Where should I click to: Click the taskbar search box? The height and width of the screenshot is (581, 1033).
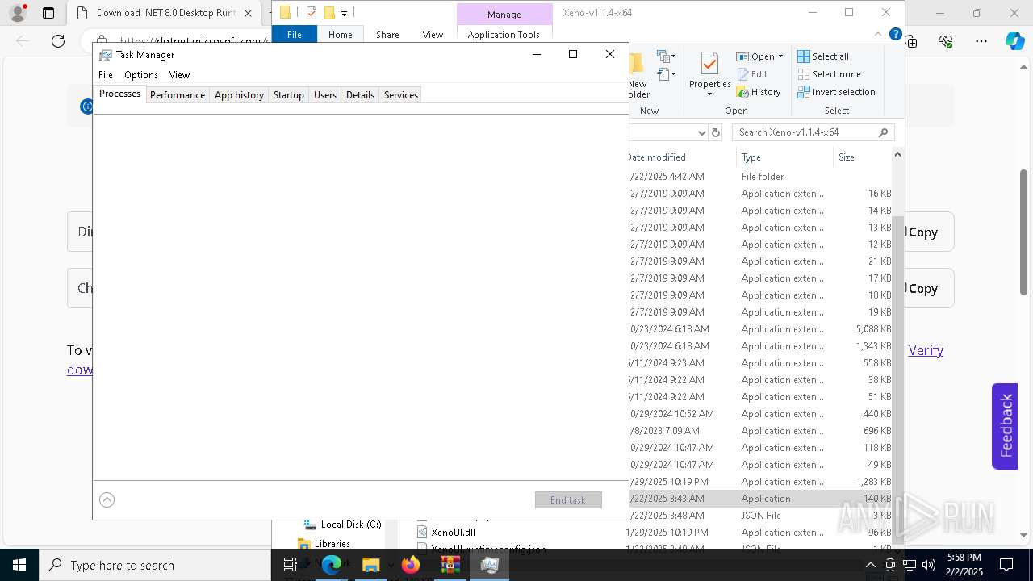(x=155, y=565)
